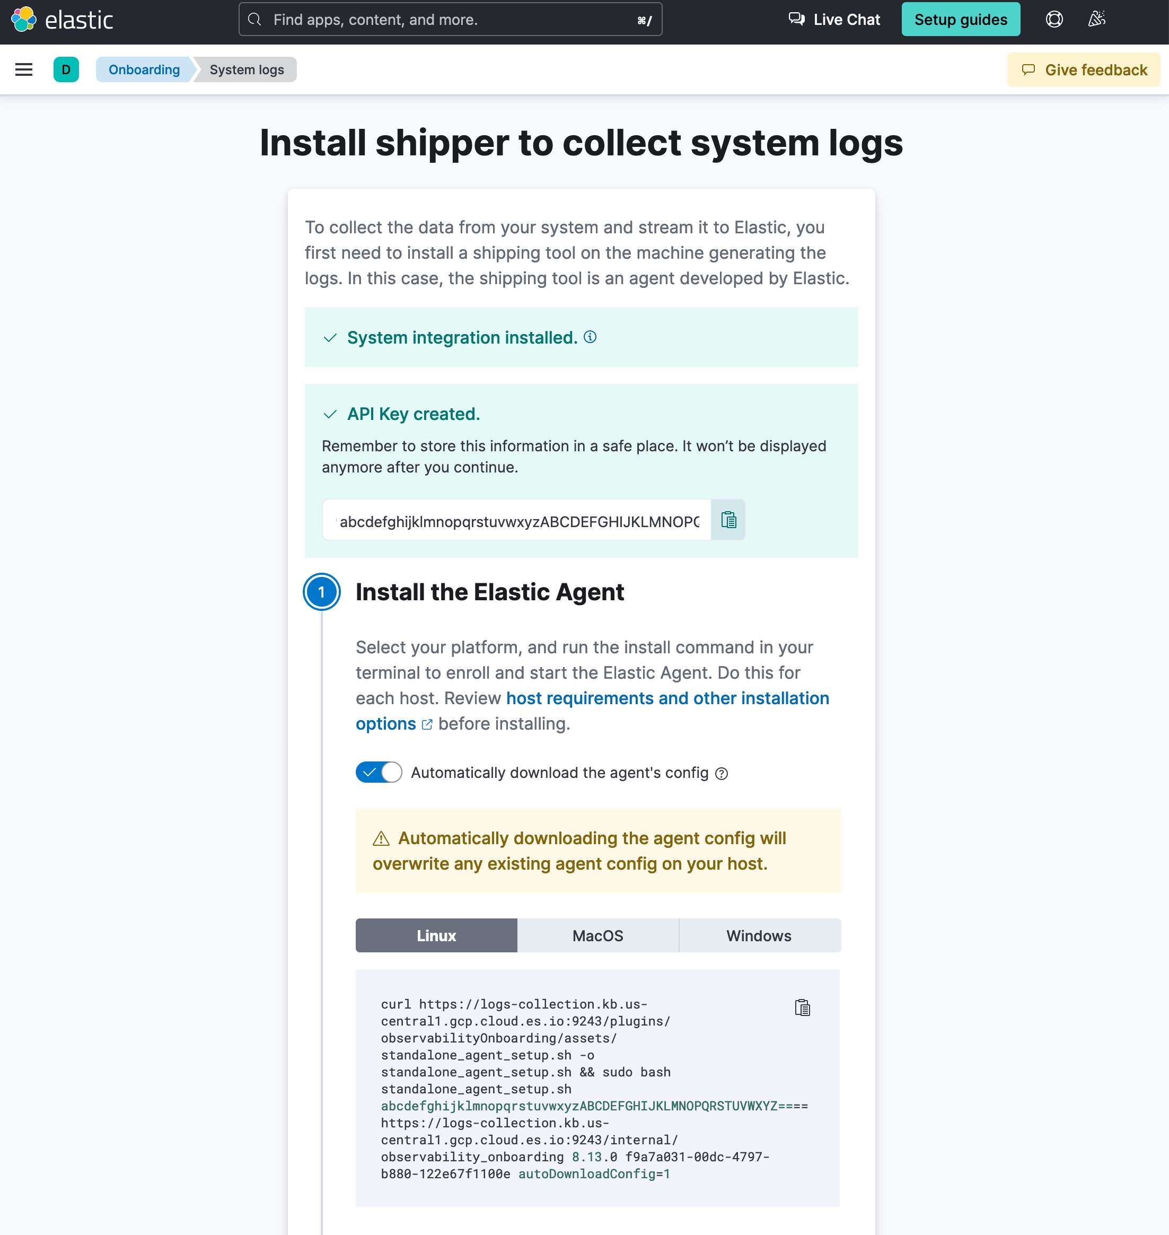This screenshot has width=1169, height=1235.
Task: Click 'System integration installed.' text
Action: coord(462,337)
